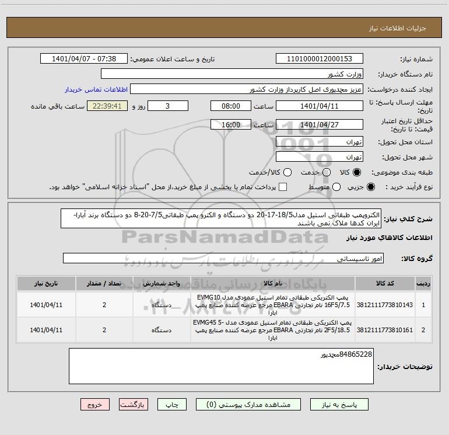Click the دستگاه unit cell in row 1
This screenshot has height=435, width=449.
click(x=162, y=305)
